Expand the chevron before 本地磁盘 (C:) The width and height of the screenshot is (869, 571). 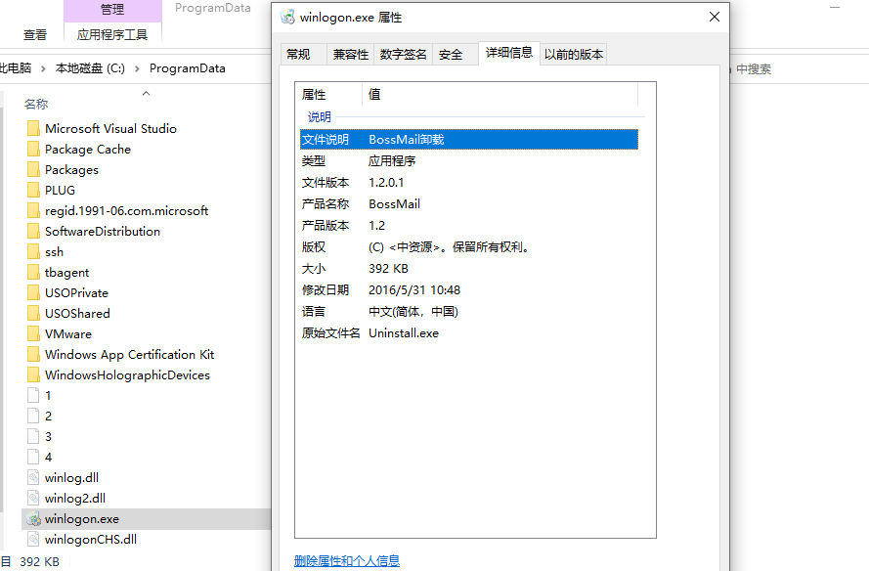(x=43, y=68)
